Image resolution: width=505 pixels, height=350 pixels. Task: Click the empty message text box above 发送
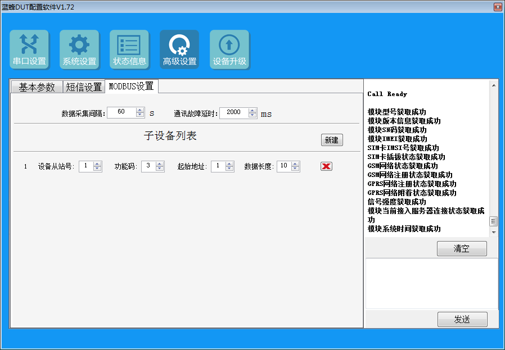431,283
